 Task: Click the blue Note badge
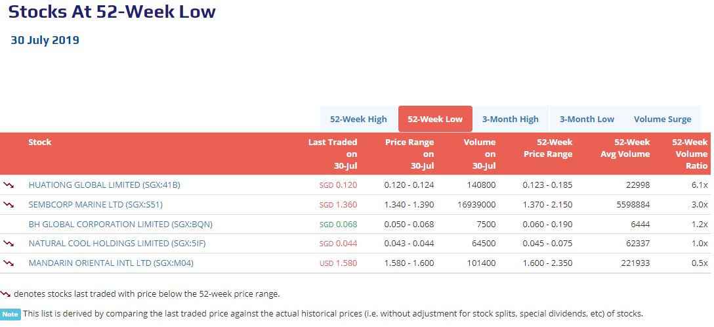click(10, 314)
